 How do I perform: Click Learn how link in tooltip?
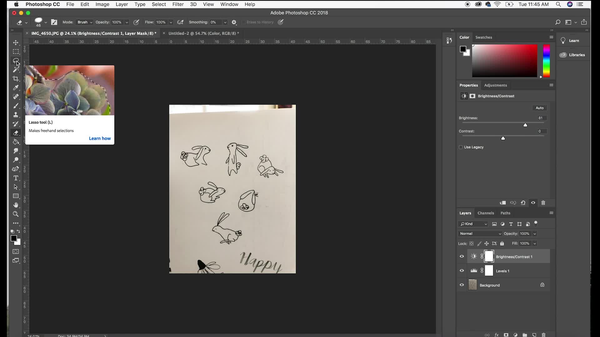click(x=100, y=139)
